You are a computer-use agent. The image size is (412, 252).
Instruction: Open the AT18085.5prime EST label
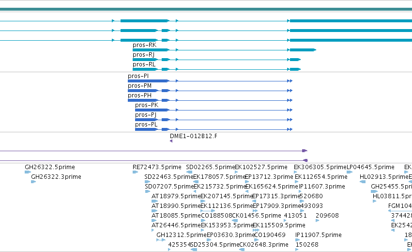(x=176, y=216)
